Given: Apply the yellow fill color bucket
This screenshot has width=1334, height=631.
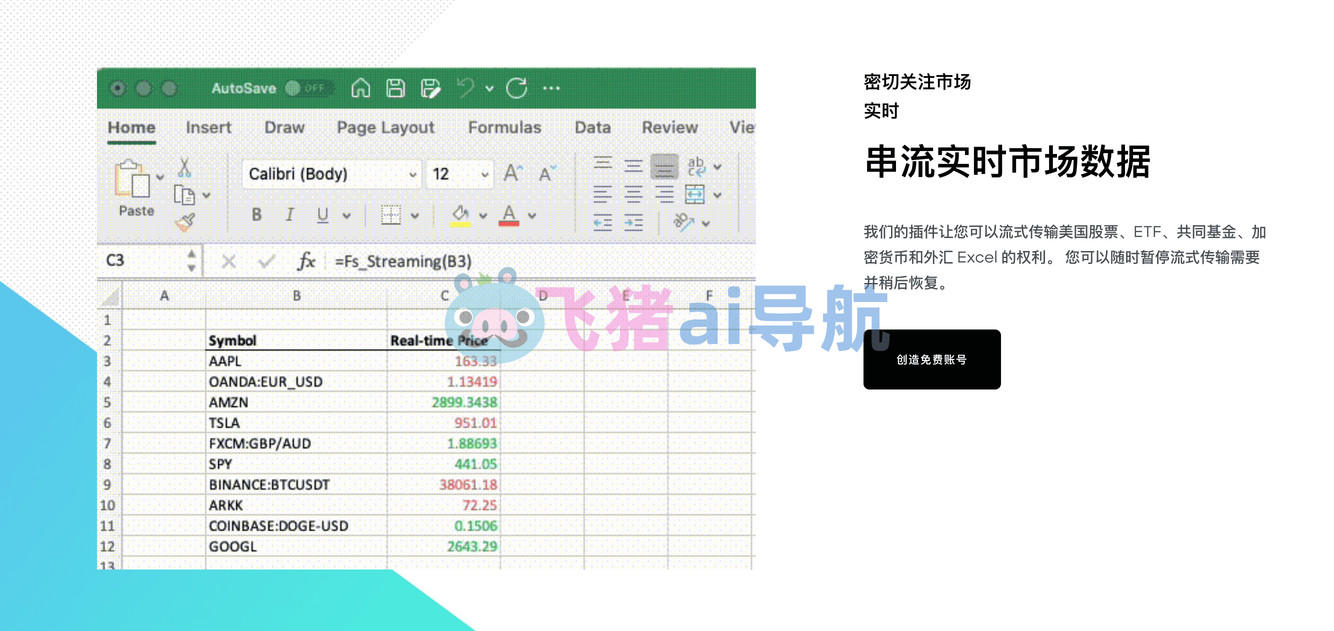Looking at the screenshot, I should pyautogui.click(x=460, y=215).
